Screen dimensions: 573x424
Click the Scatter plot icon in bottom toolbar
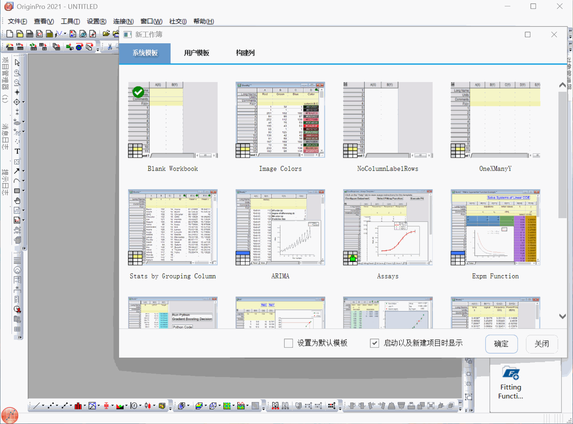(52, 406)
